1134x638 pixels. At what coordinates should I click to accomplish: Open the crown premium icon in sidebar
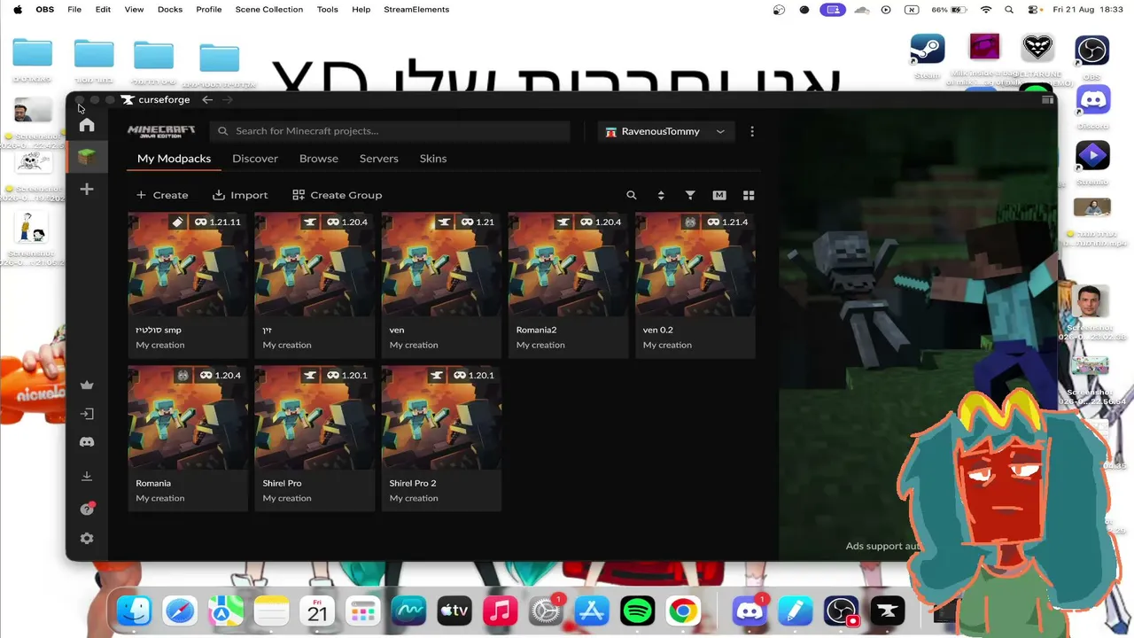(87, 385)
